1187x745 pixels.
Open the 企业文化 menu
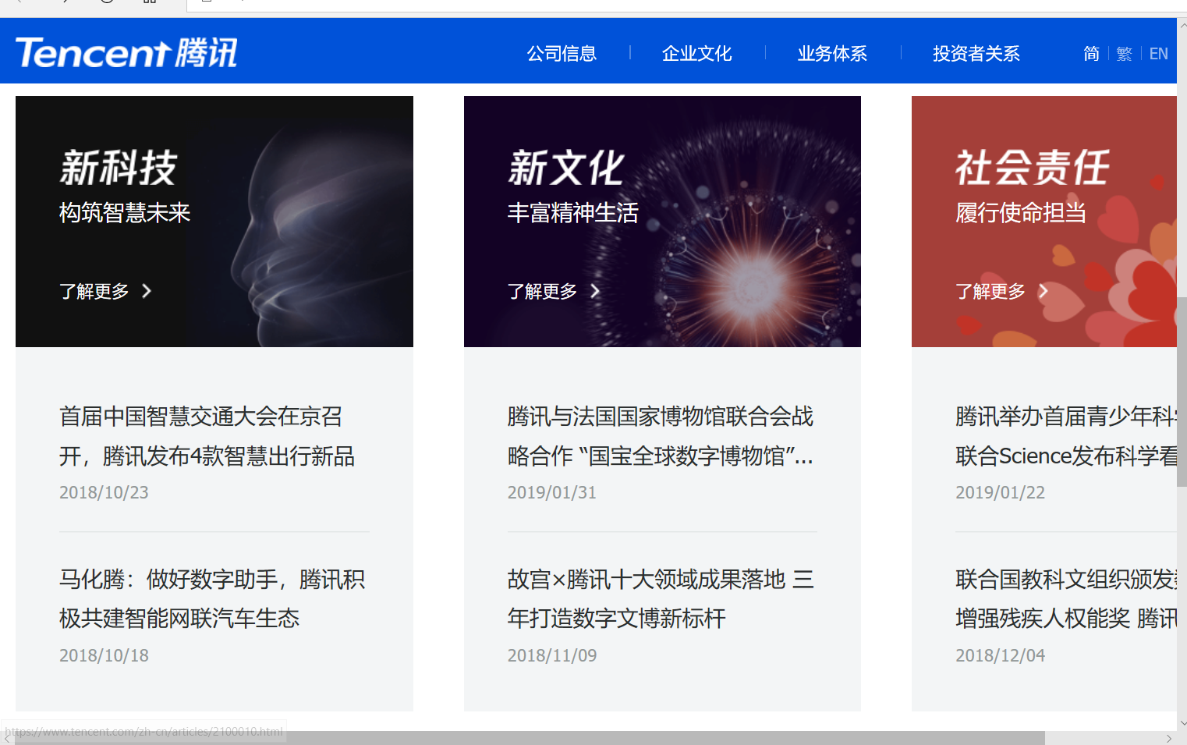(x=697, y=54)
